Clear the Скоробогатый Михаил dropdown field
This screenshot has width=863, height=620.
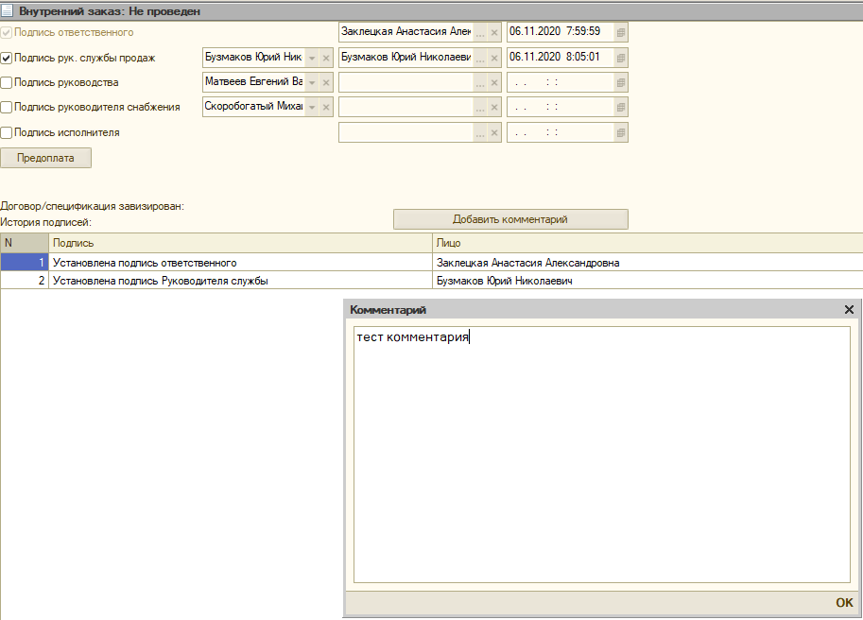(x=326, y=108)
